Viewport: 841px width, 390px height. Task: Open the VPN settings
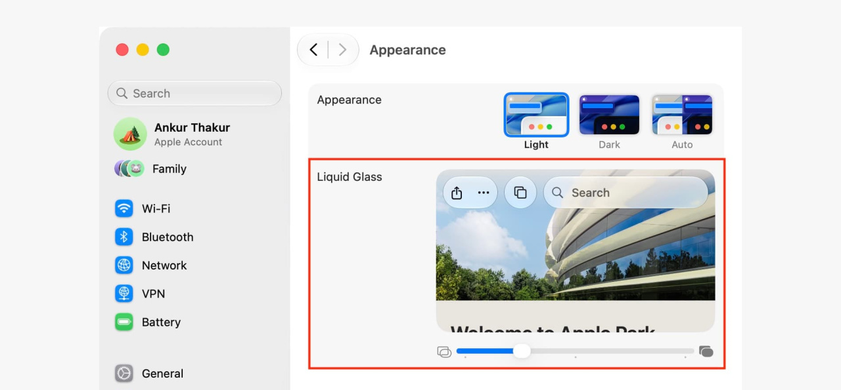point(140,294)
